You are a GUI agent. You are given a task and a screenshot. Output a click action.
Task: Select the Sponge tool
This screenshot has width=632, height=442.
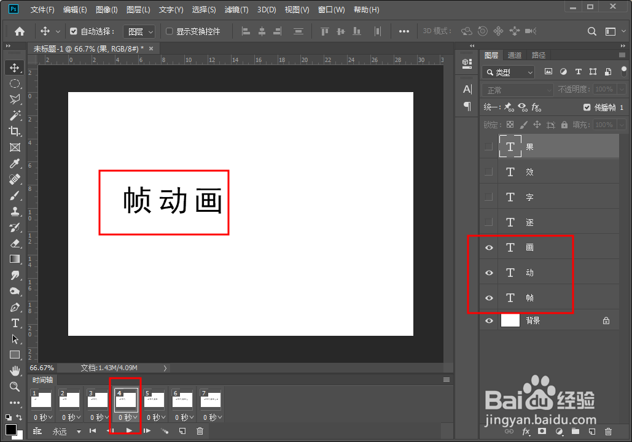15,291
